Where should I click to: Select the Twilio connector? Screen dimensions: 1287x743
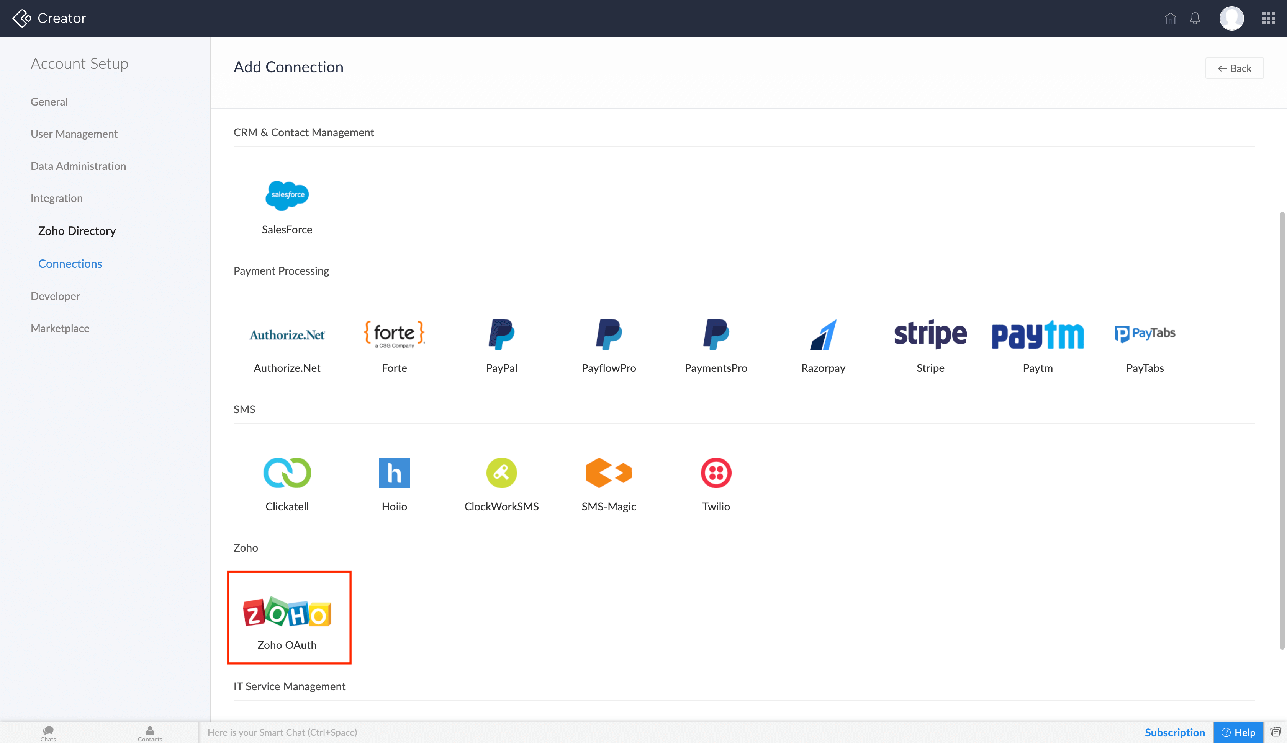(716, 484)
